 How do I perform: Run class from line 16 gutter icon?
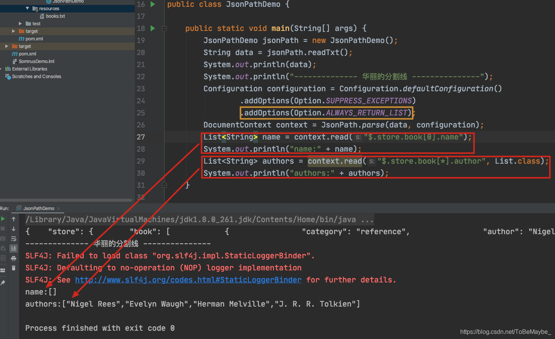[153, 4]
